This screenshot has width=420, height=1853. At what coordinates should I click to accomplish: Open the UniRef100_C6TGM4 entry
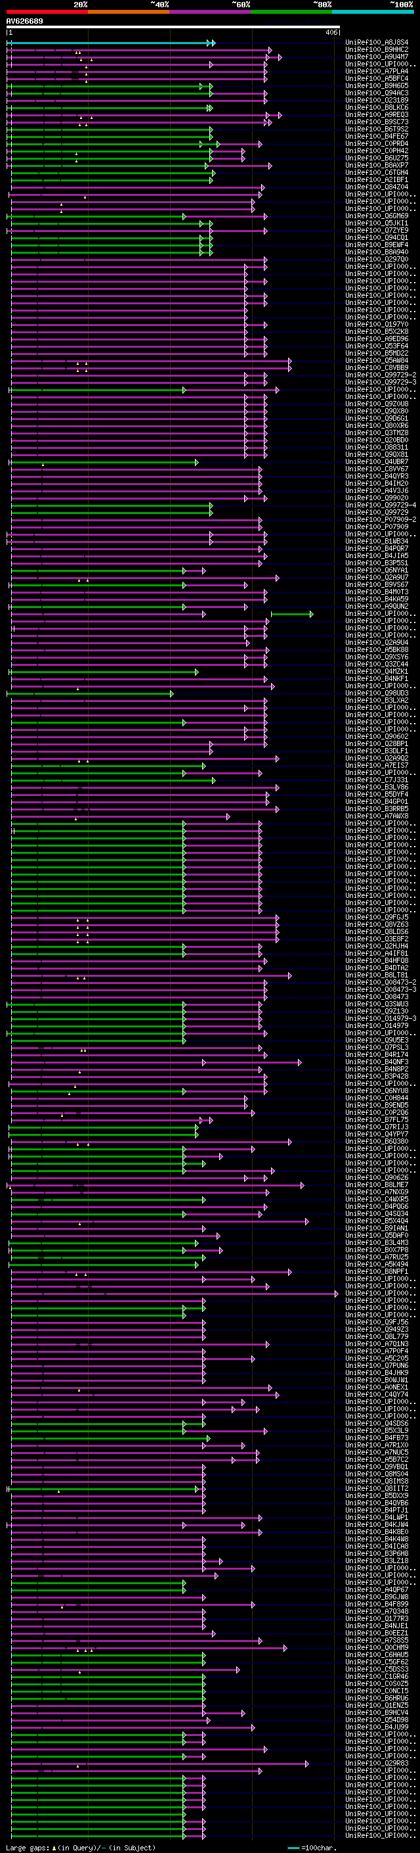[377, 172]
